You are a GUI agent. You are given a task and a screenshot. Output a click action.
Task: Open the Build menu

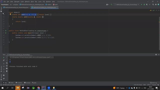point(32,2)
